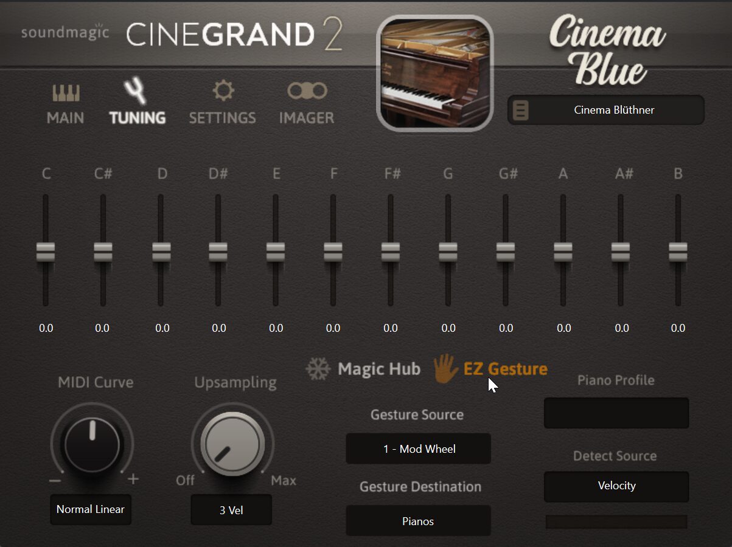Viewport: 732px width, 547px height.
Task: Open the SETTINGS tab
Action: pos(223,118)
